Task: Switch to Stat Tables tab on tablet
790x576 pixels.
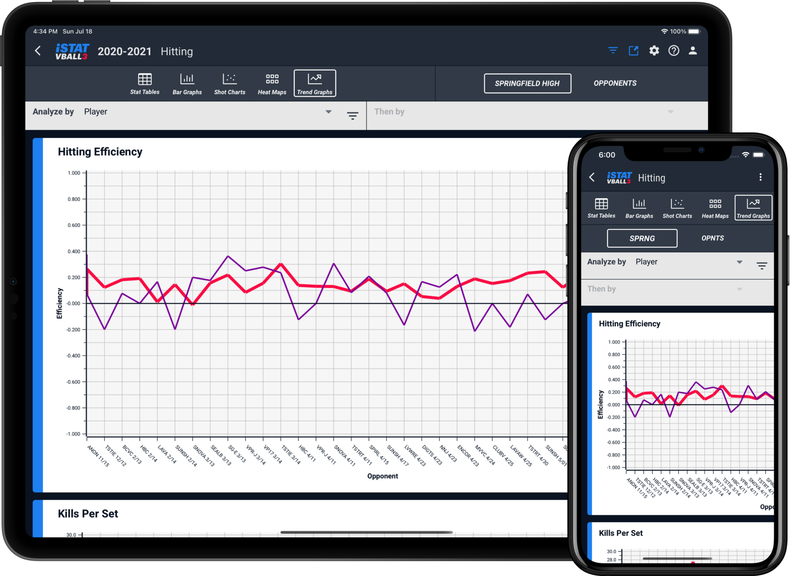Action: (x=145, y=84)
